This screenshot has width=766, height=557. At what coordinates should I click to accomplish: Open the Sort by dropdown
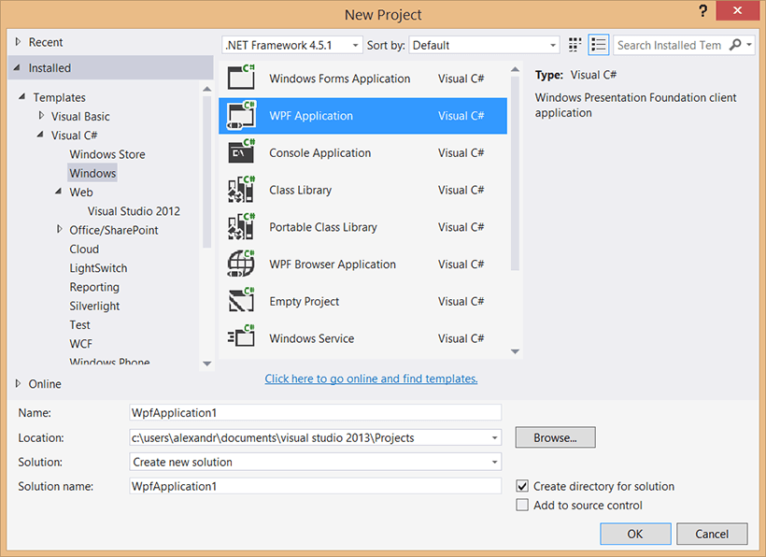click(x=484, y=45)
